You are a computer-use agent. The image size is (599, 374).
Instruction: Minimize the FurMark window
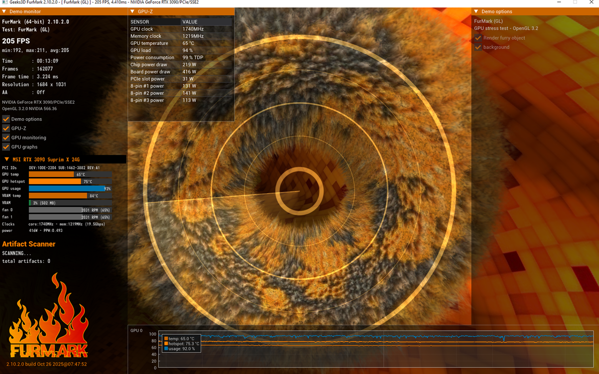[x=559, y=2]
